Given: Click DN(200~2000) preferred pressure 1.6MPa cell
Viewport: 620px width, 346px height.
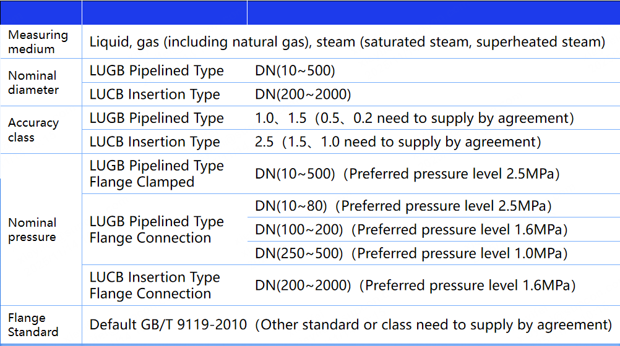Looking at the screenshot, I should [x=415, y=285].
